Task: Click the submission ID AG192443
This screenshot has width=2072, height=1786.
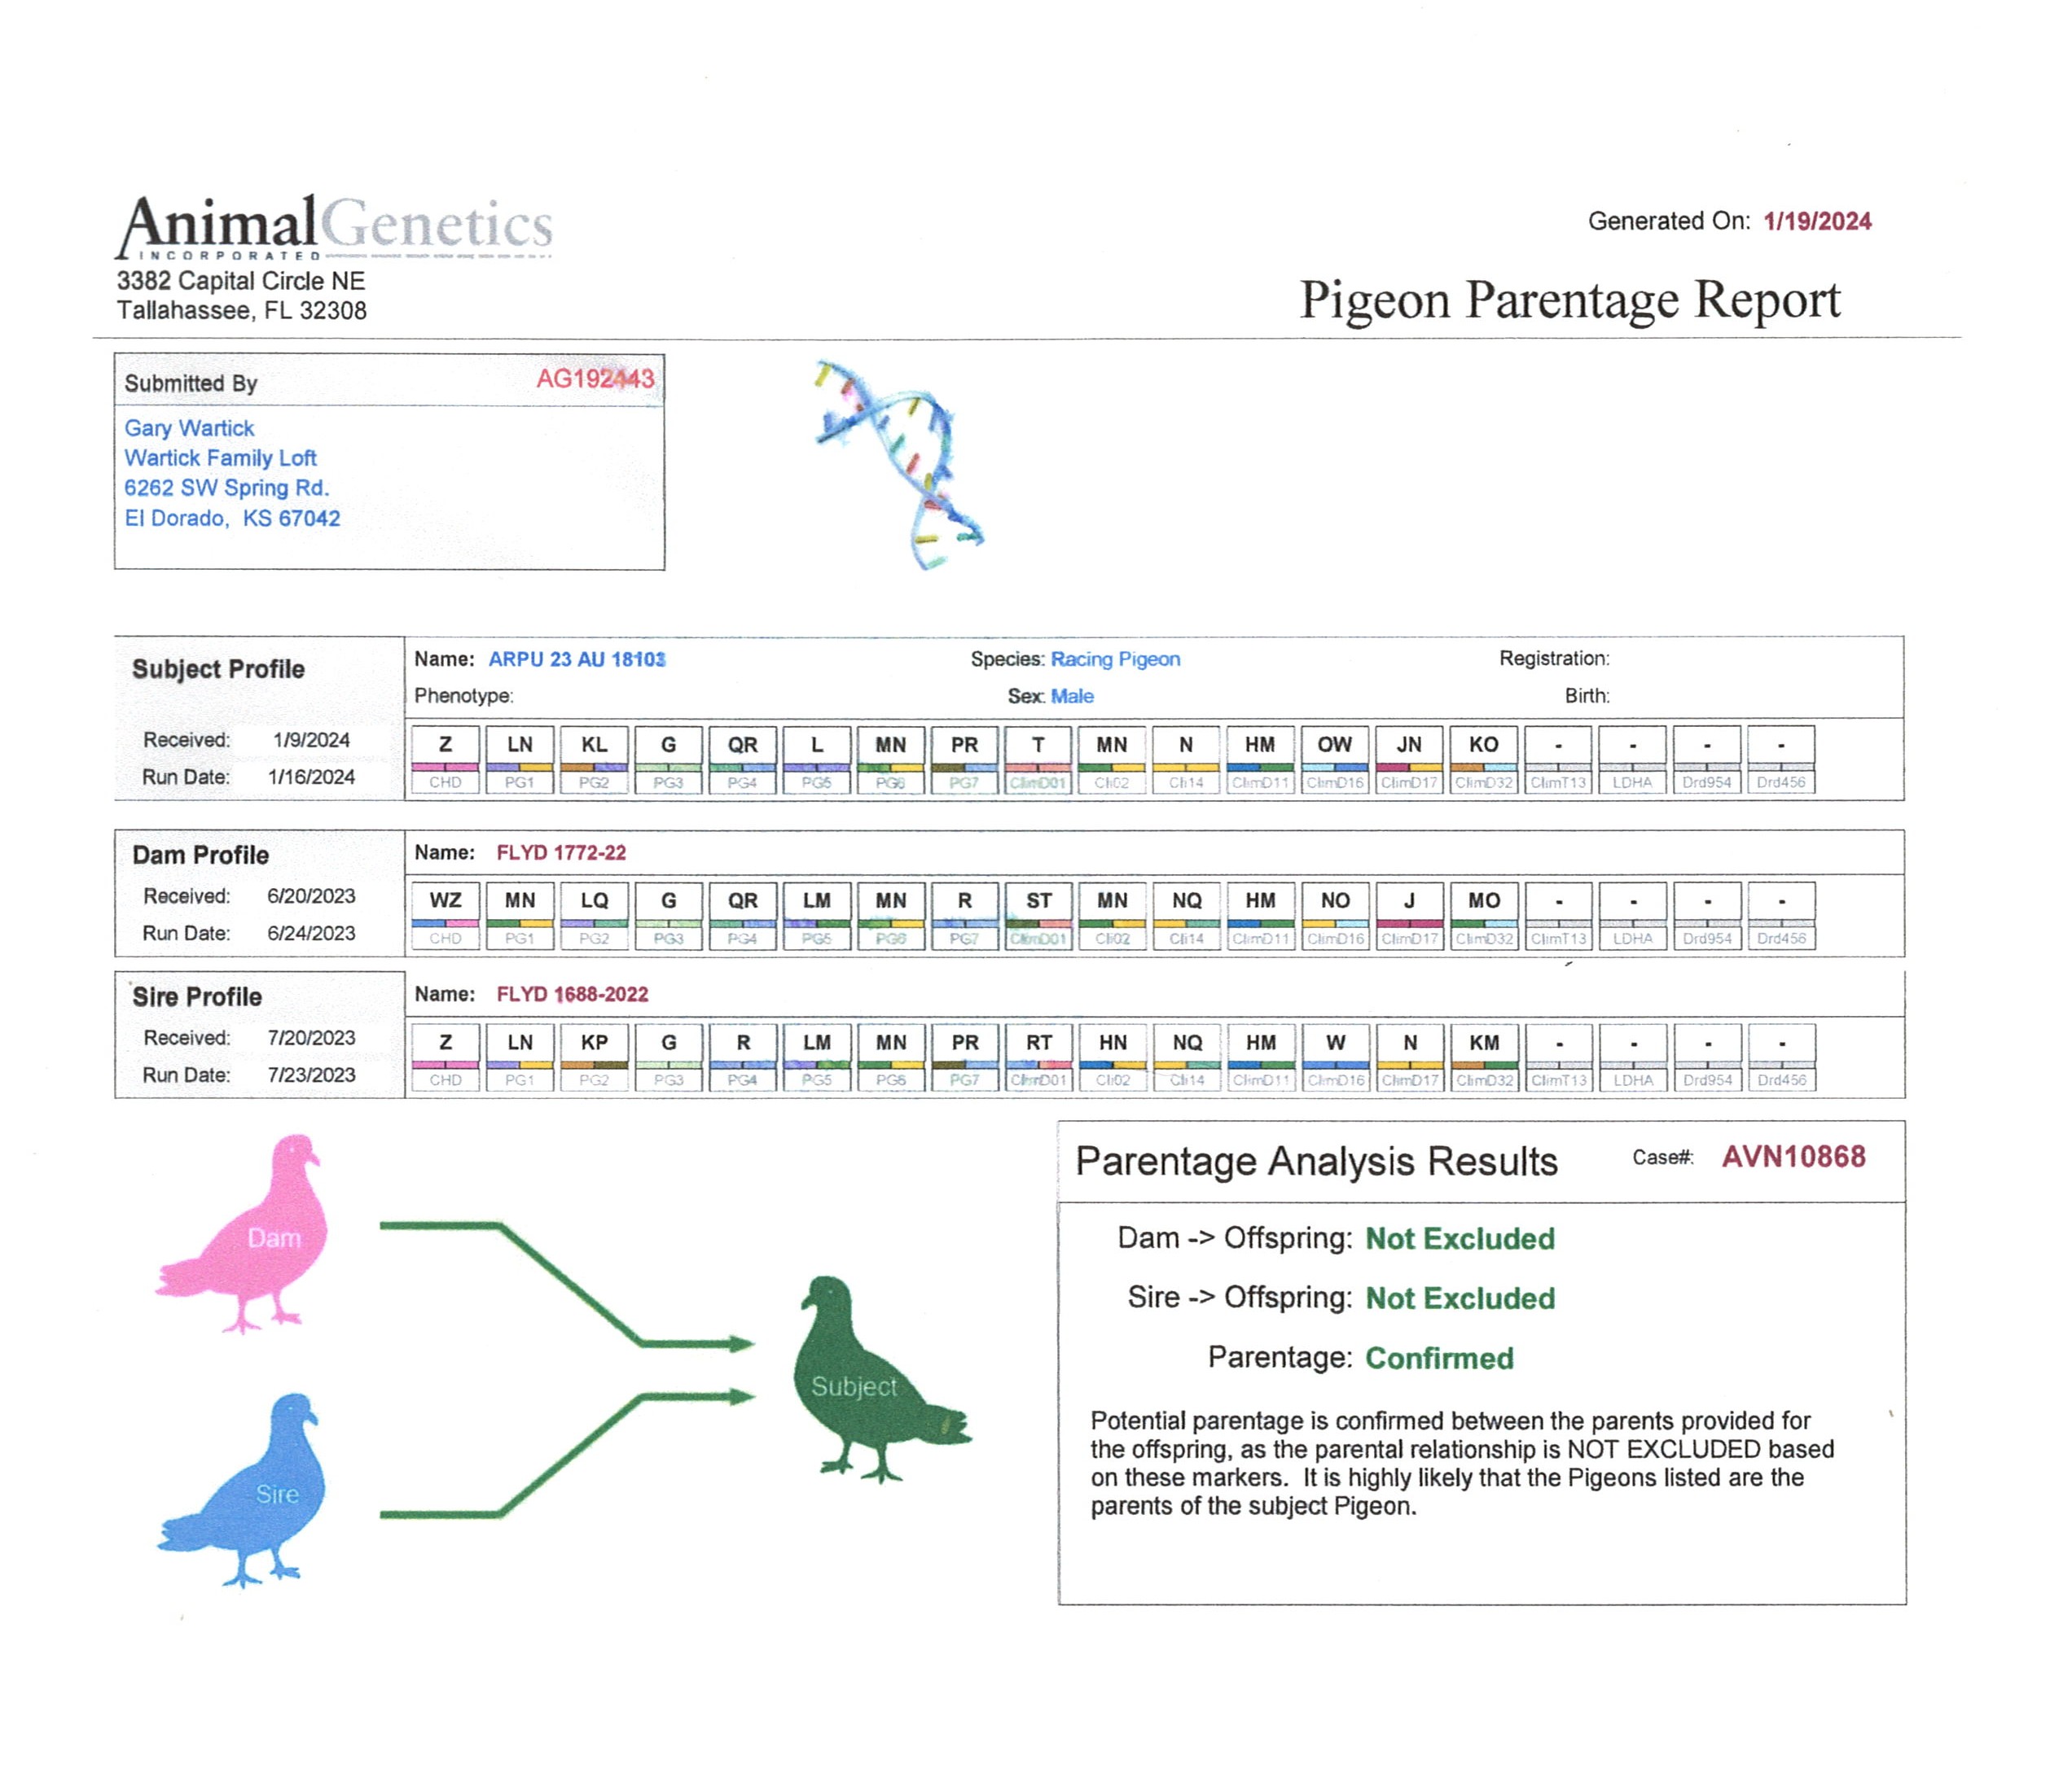Action: click(x=595, y=379)
